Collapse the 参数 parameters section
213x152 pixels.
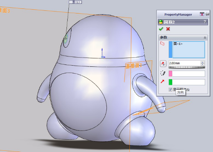click(205, 38)
